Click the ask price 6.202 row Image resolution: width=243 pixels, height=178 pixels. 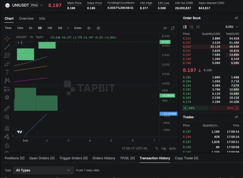211,47
